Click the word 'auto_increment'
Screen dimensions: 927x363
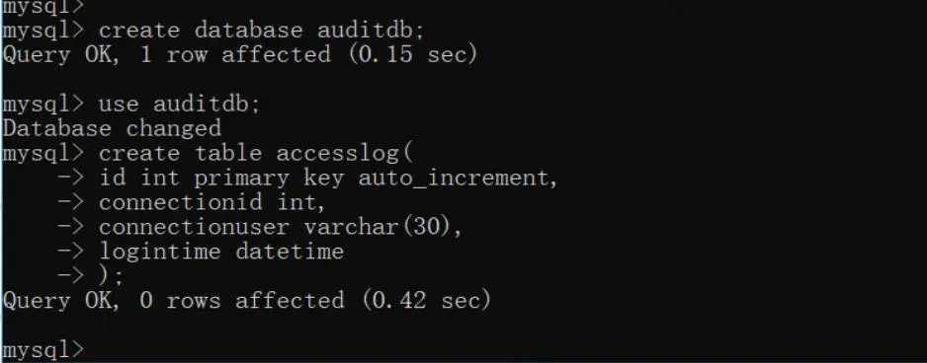459,179
